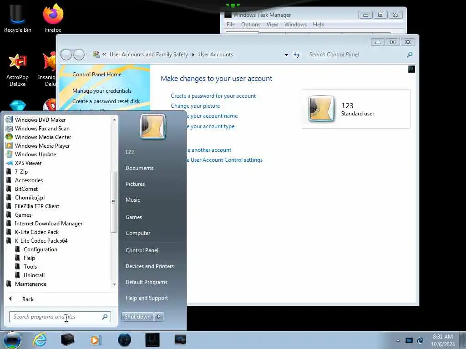Open Internet Explorer from taskbar
The width and height of the screenshot is (466, 349).
tap(40, 340)
